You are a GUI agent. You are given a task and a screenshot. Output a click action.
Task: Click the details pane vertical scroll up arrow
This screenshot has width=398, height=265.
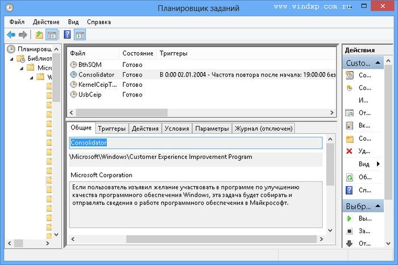tap(330, 139)
